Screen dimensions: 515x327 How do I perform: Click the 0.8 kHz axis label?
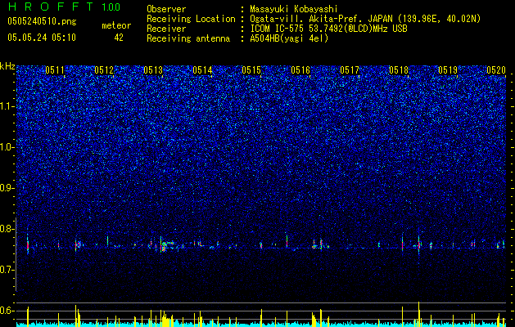[x=7, y=229]
